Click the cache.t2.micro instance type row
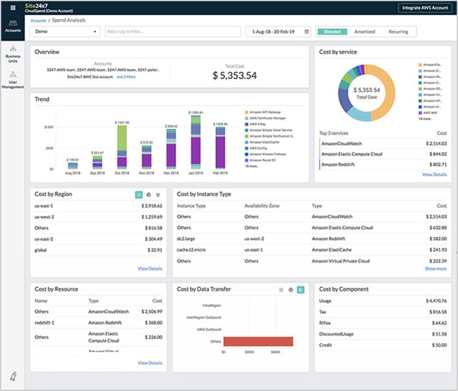Image resolution: width=458 pixels, height=391 pixels. click(311, 250)
